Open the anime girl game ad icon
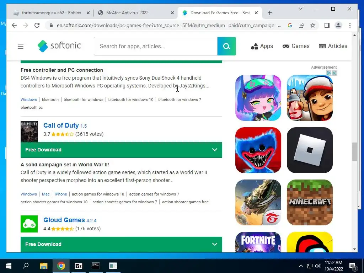 pos(258,98)
